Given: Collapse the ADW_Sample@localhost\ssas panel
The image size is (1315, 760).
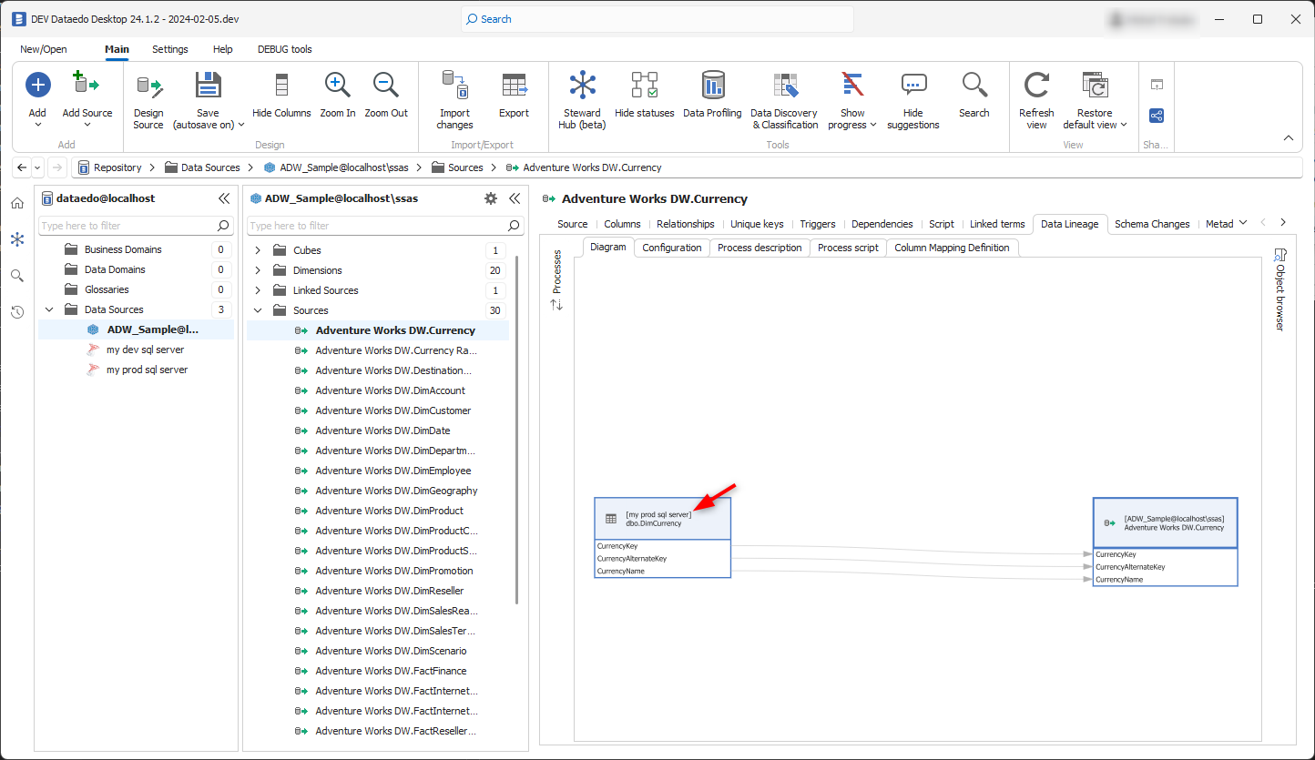Looking at the screenshot, I should [x=515, y=198].
